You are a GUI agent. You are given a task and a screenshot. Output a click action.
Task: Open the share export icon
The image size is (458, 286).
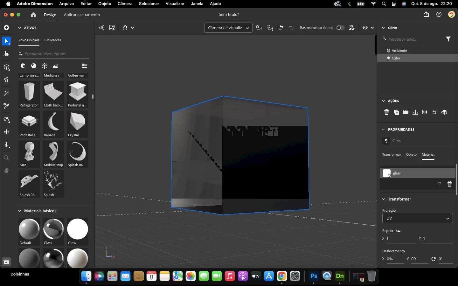click(x=426, y=14)
